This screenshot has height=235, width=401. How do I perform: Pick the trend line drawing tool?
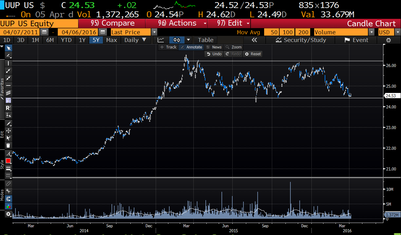click(8, 71)
